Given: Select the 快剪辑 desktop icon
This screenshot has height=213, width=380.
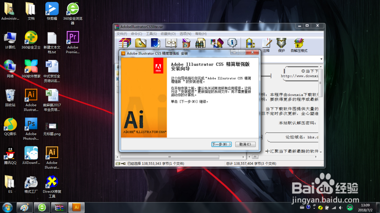Looking at the screenshot, I should (x=52, y=11).
